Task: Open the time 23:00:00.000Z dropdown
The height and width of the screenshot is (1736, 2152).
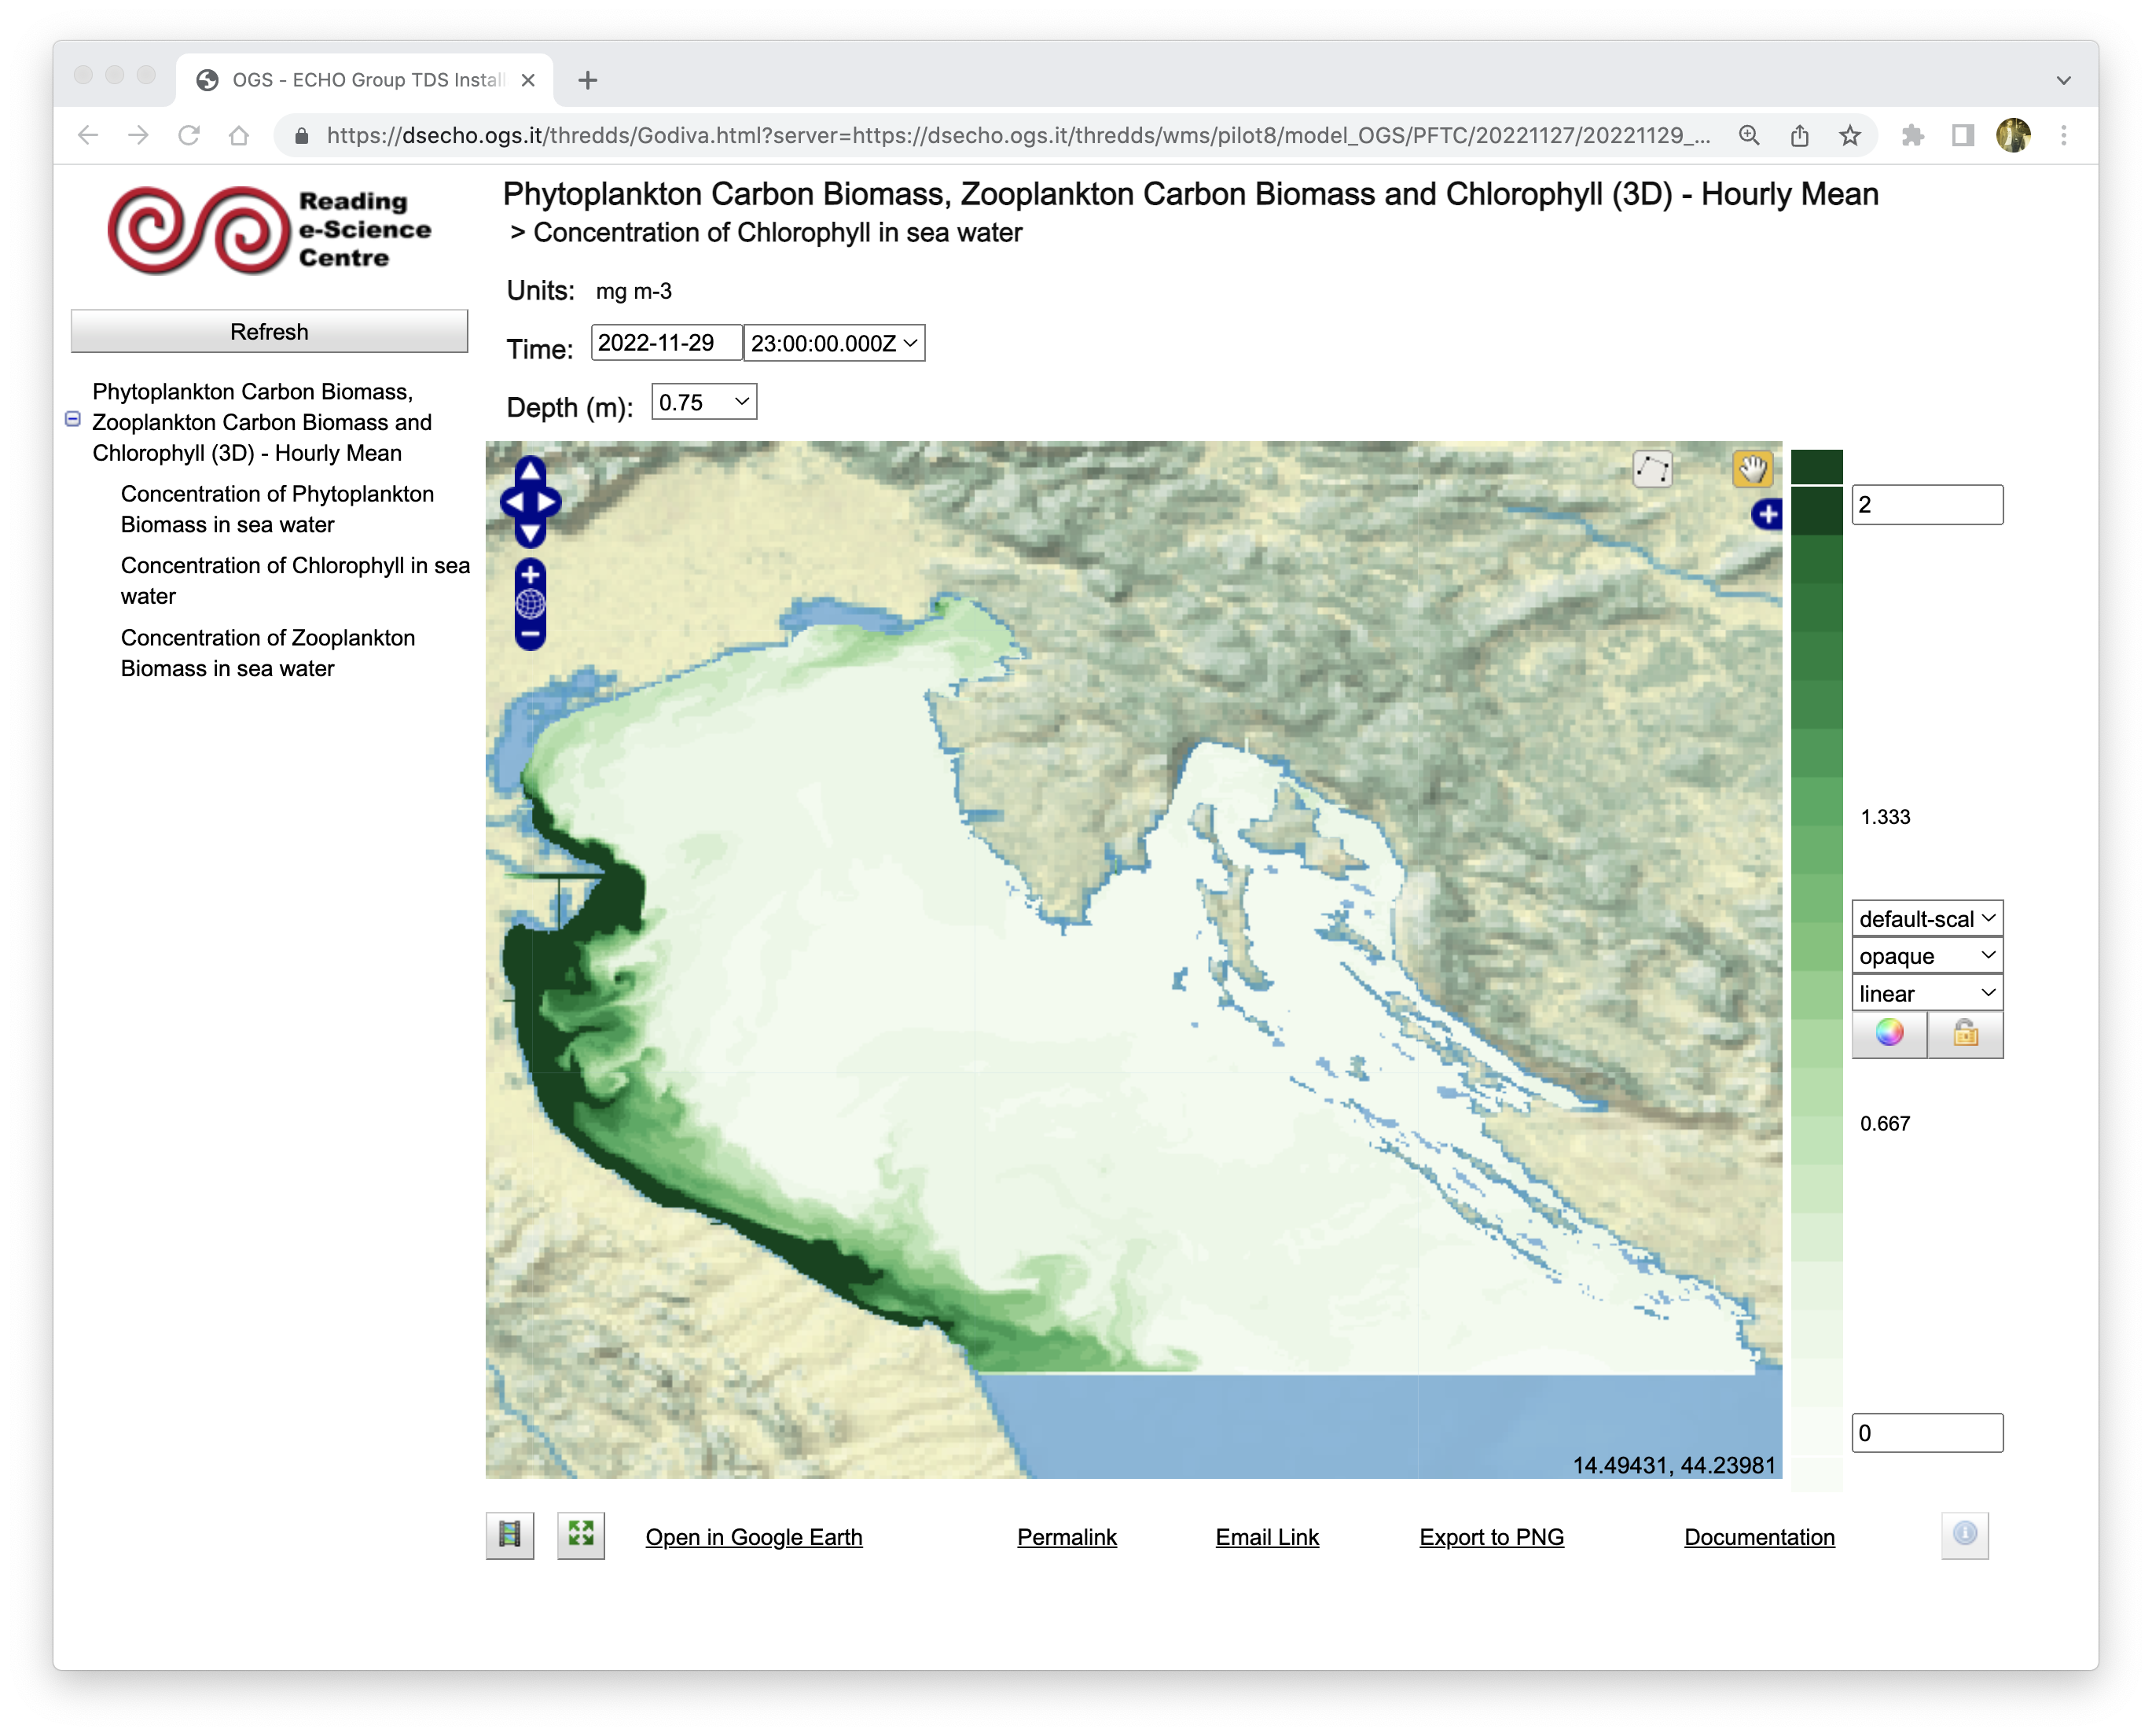Action: (834, 343)
